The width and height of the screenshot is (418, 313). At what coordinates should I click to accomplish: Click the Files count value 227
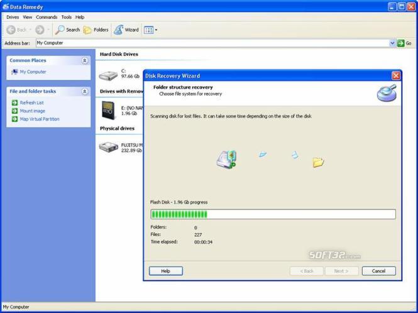(x=198, y=235)
